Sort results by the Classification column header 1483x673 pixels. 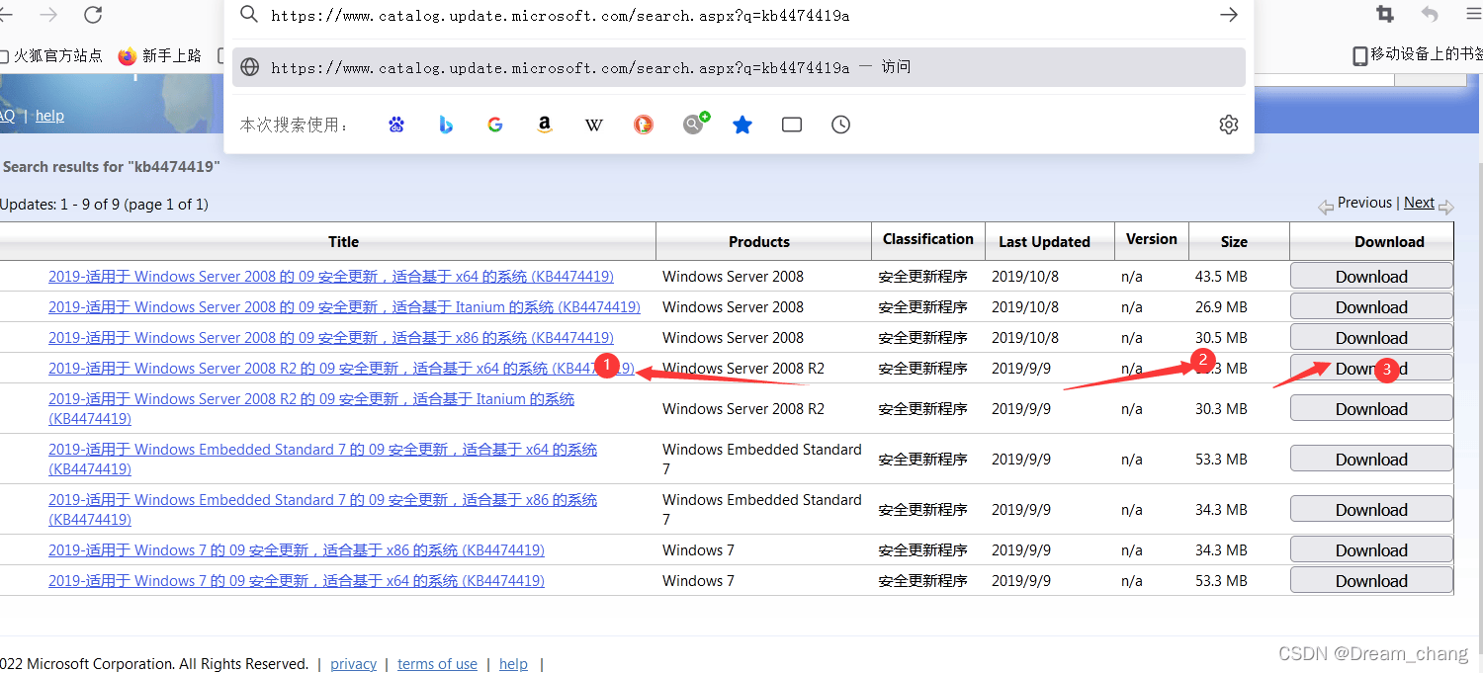pos(928,239)
